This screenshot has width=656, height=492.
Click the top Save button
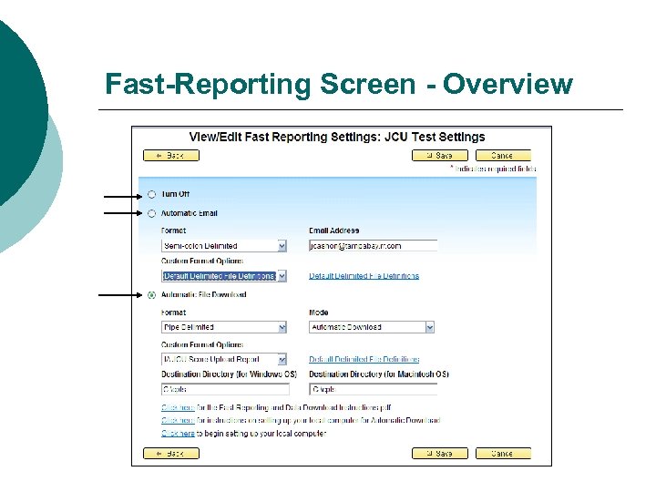pos(440,156)
